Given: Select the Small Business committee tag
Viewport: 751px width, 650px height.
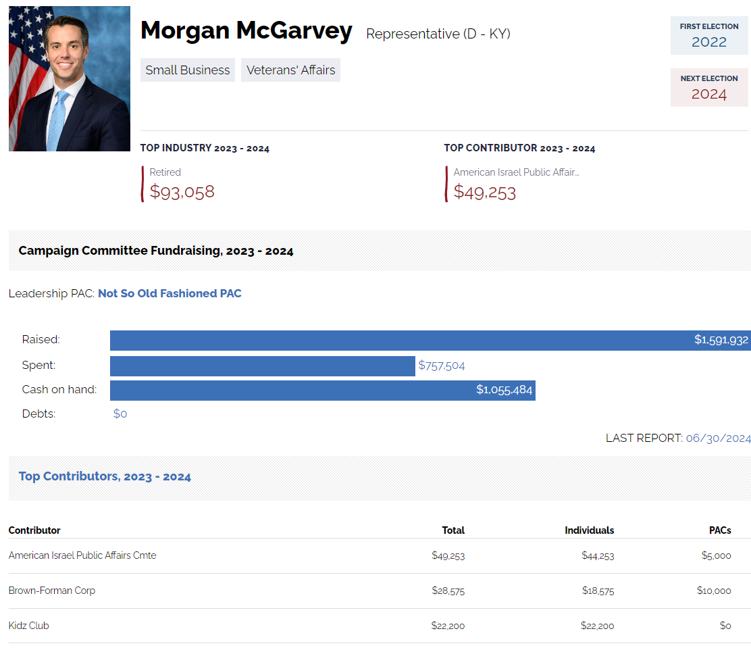Looking at the screenshot, I should (x=188, y=70).
